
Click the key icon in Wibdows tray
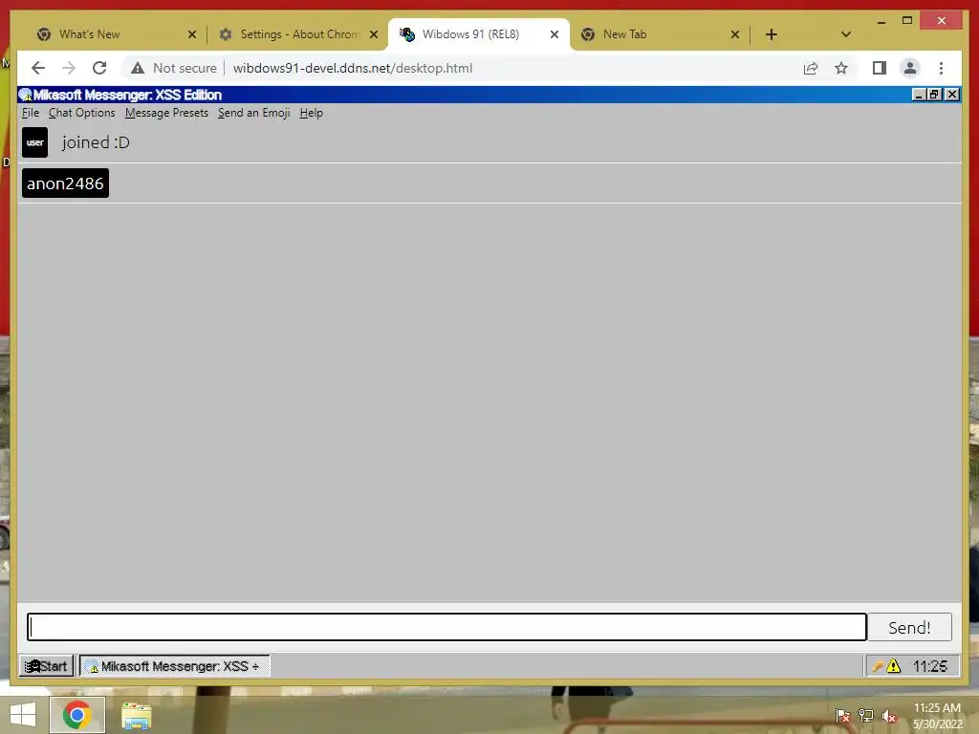click(x=878, y=666)
